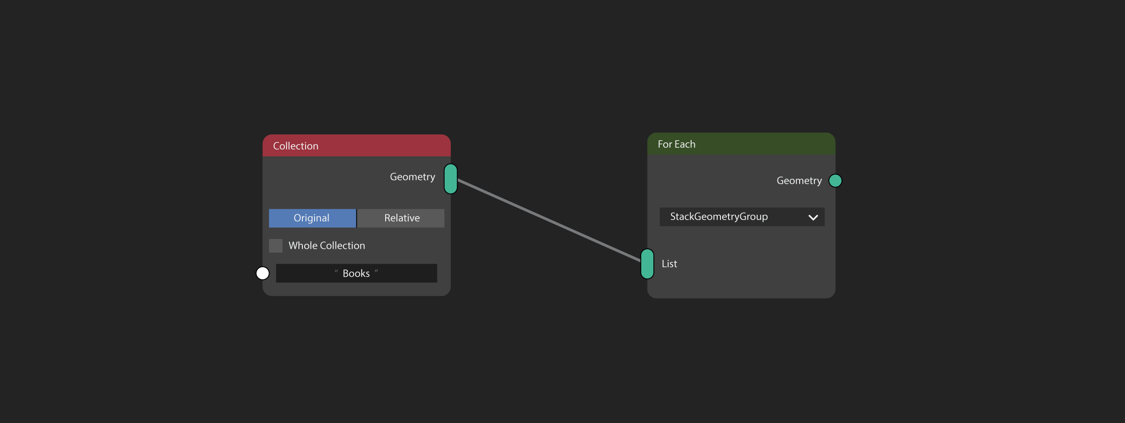Screen dimensions: 1125x423
Task: Click the Collection node Geometry output socket
Action: pos(450,179)
